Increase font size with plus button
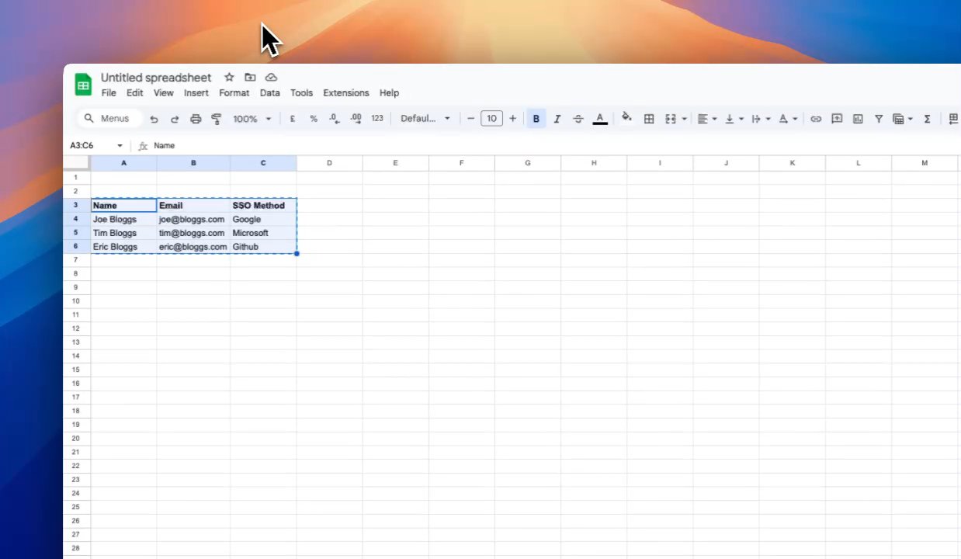This screenshot has height=559, width=961. click(512, 119)
